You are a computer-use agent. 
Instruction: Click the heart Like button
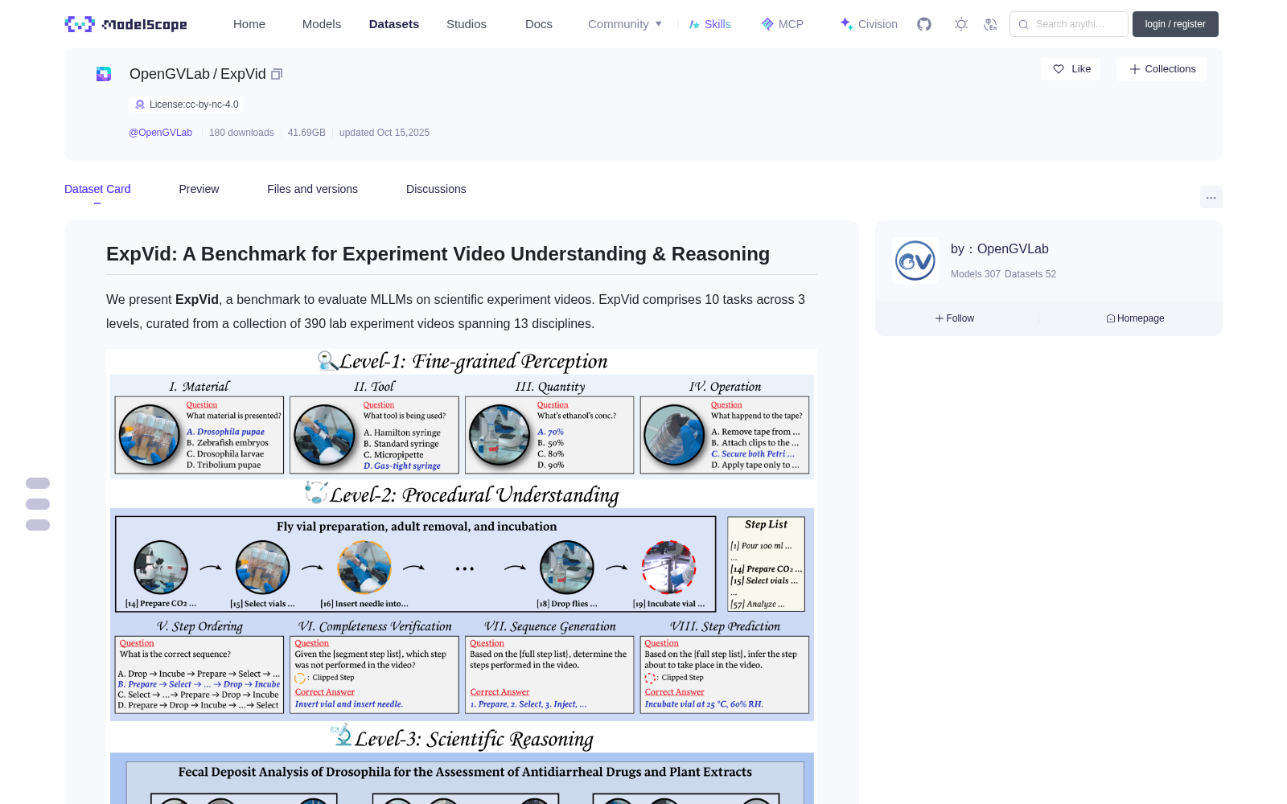(1071, 69)
